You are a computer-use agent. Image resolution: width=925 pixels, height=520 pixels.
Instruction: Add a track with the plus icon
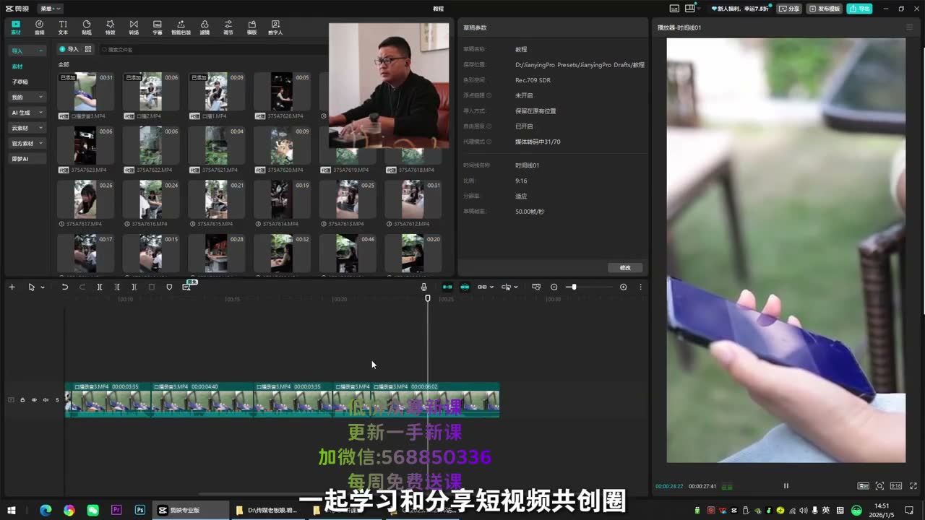pos(12,287)
